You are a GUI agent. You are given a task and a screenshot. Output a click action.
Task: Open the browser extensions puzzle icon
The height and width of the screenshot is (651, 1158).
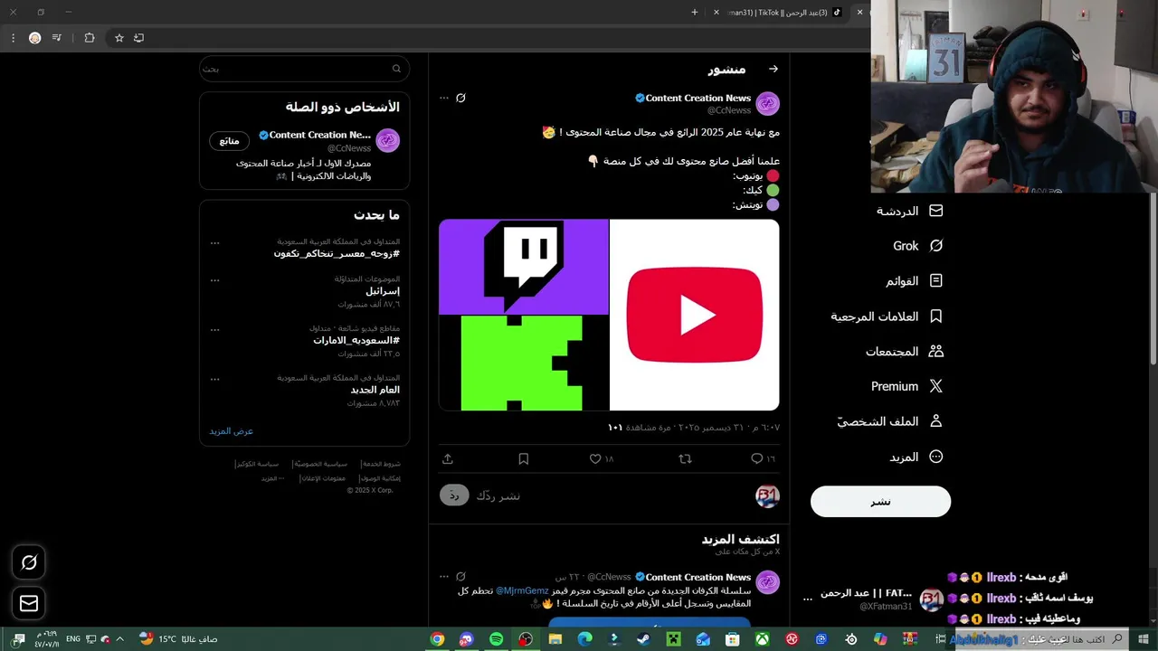[x=89, y=38]
